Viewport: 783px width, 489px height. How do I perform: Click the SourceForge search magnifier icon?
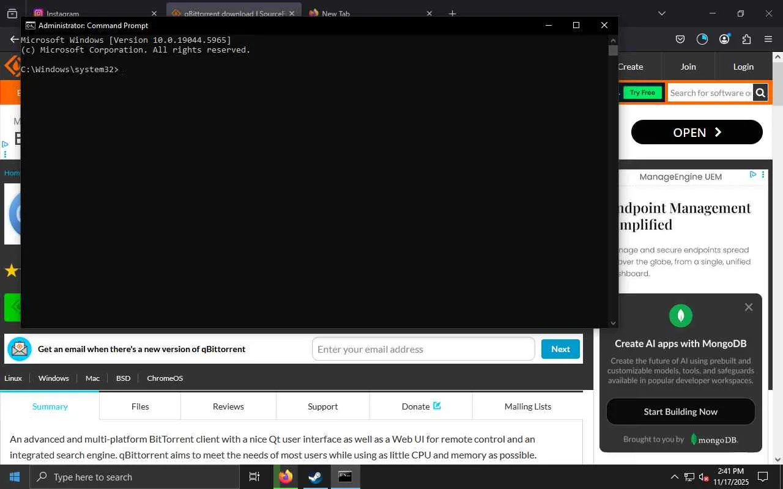(760, 93)
